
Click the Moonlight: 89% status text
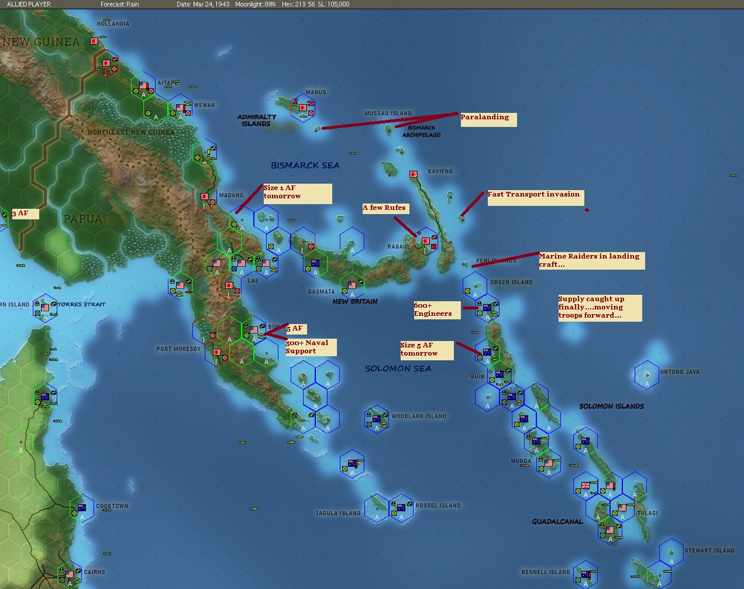(255, 4)
